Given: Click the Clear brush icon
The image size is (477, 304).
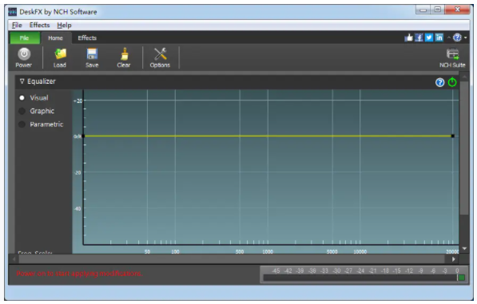Looking at the screenshot, I should (124, 54).
